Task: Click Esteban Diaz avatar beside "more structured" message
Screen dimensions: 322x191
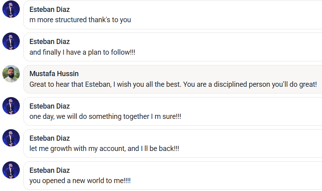Action: (x=11, y=9)
